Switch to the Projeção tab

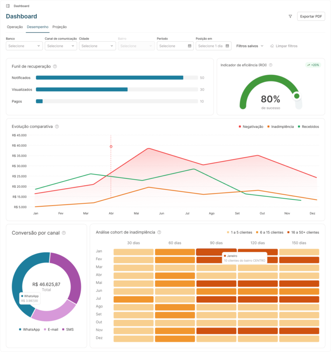point(59,27)
